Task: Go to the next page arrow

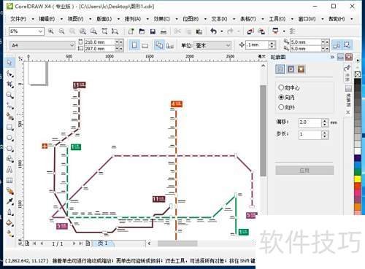Action: [74, 243]
